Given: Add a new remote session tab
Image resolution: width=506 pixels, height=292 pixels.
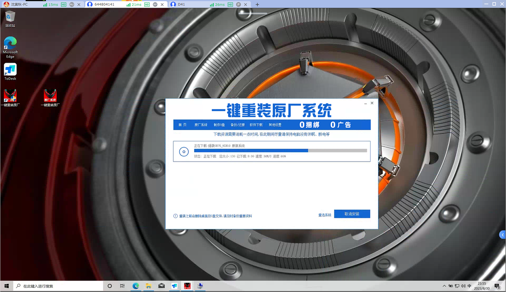Looking at the screenshot, I should point(257,4).
